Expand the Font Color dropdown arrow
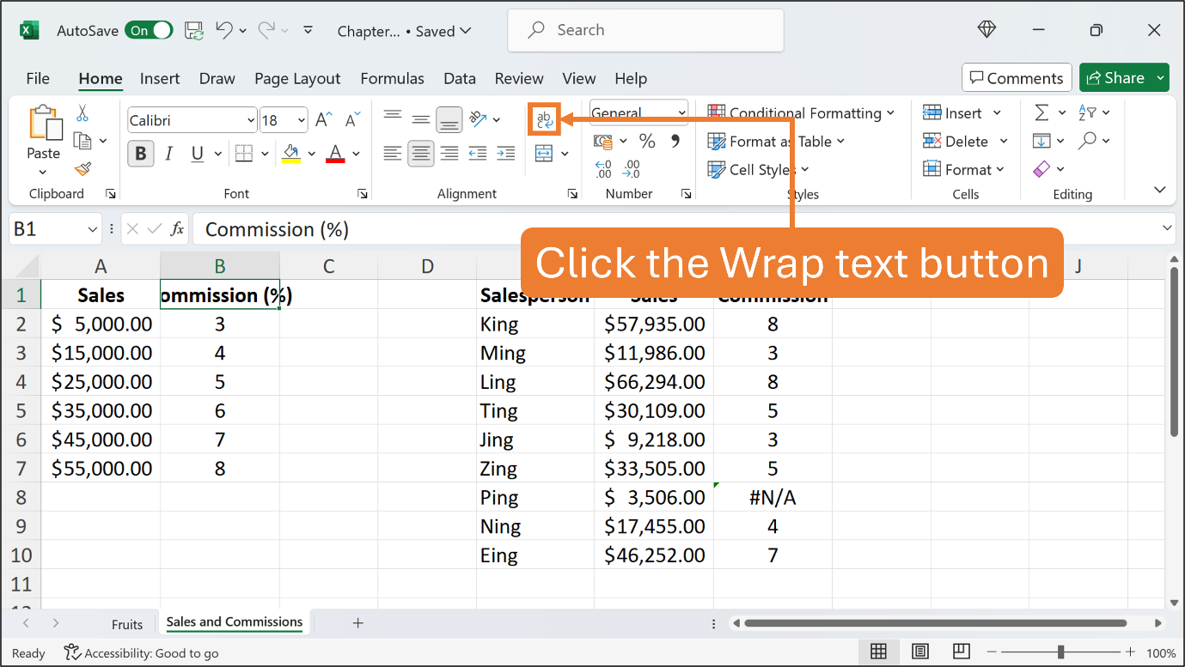This screenshot has width=1185, height=667. [x=356, y=155]
